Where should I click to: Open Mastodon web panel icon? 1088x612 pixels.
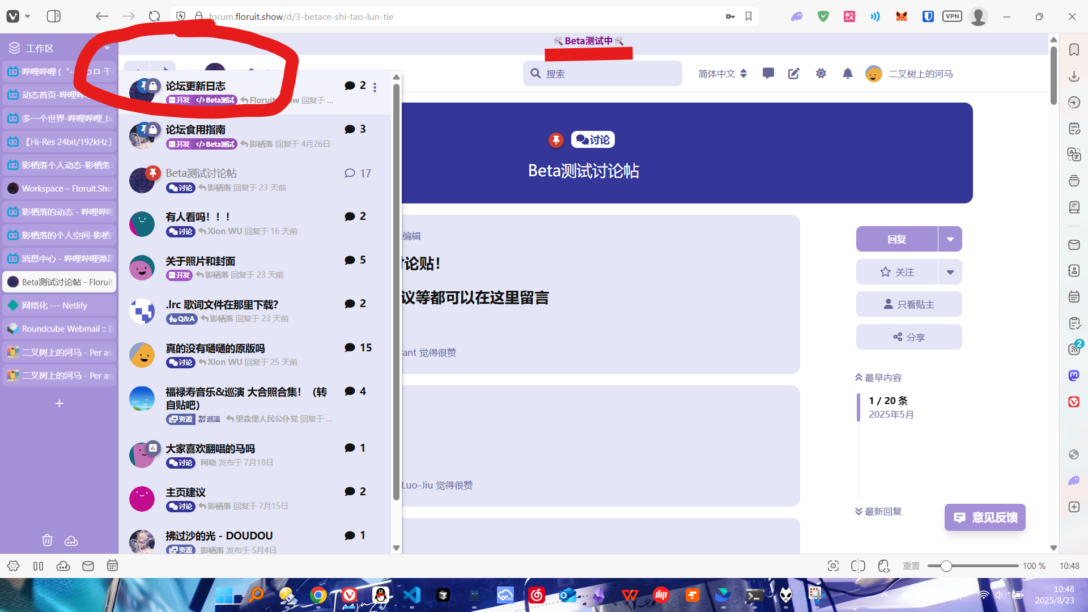point(1074,376)
